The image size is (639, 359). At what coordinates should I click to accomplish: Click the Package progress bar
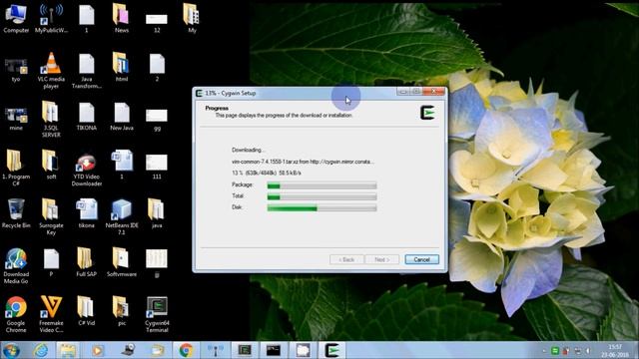[321, 185]
